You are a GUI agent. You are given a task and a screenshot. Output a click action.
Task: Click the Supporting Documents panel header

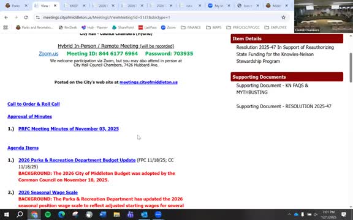click(x=287, y=77)
